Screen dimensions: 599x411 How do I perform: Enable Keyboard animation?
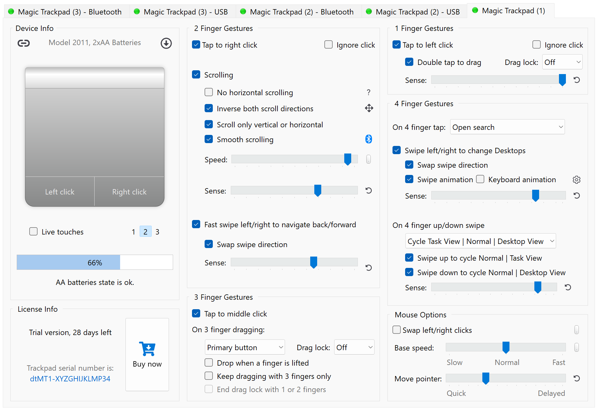pos(480,179)
